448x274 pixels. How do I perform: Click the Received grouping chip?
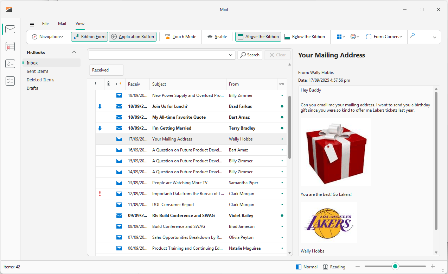click(107, 70)
